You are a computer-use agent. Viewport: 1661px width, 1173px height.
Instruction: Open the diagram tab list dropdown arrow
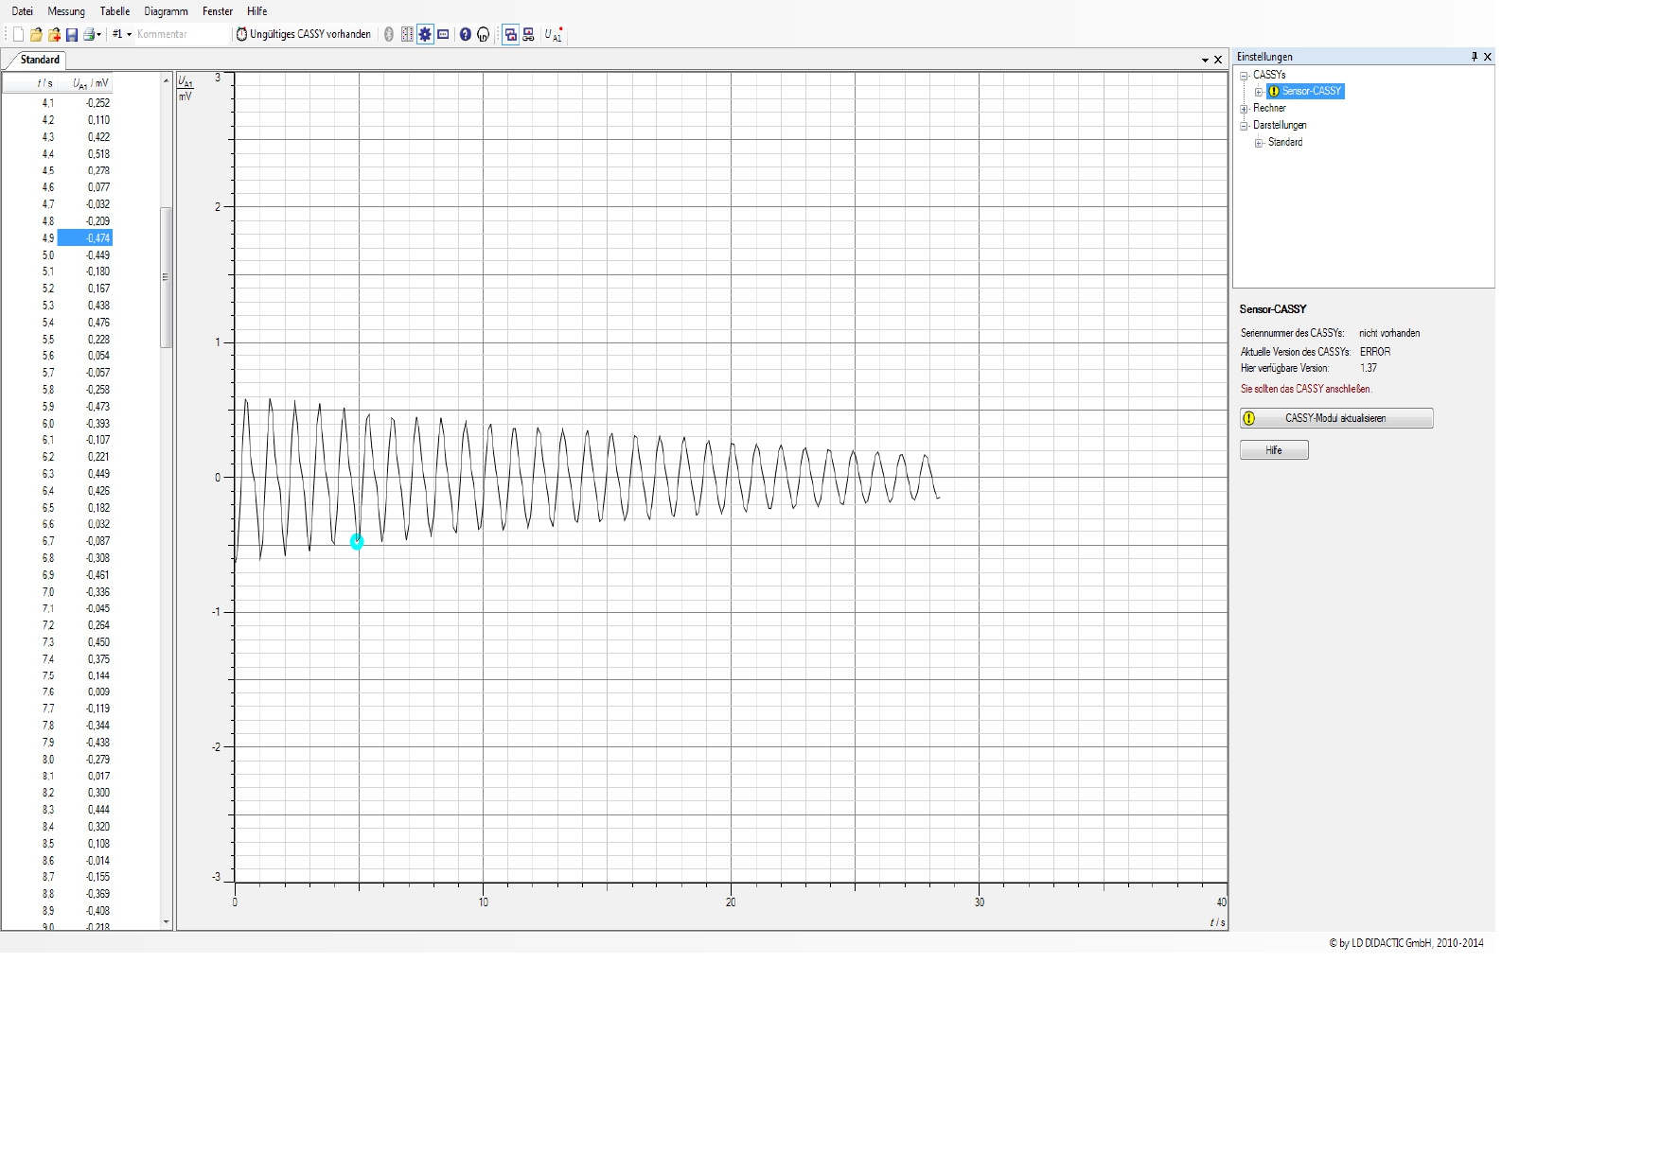pyautogui.click(x=1205, y=60)
